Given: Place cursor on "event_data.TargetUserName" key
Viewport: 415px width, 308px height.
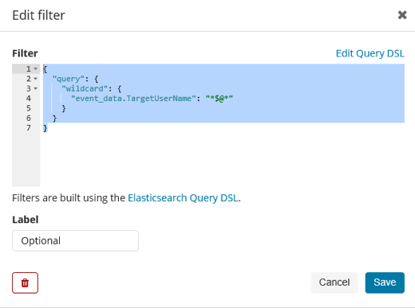Looking at the screenshot, I should click(133, 99).
